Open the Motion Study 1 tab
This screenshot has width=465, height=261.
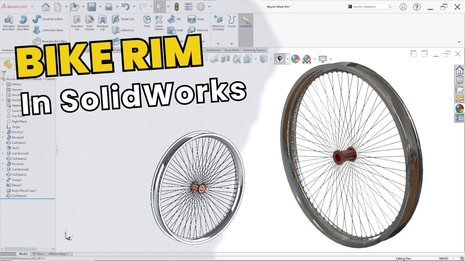coord(58,254)
